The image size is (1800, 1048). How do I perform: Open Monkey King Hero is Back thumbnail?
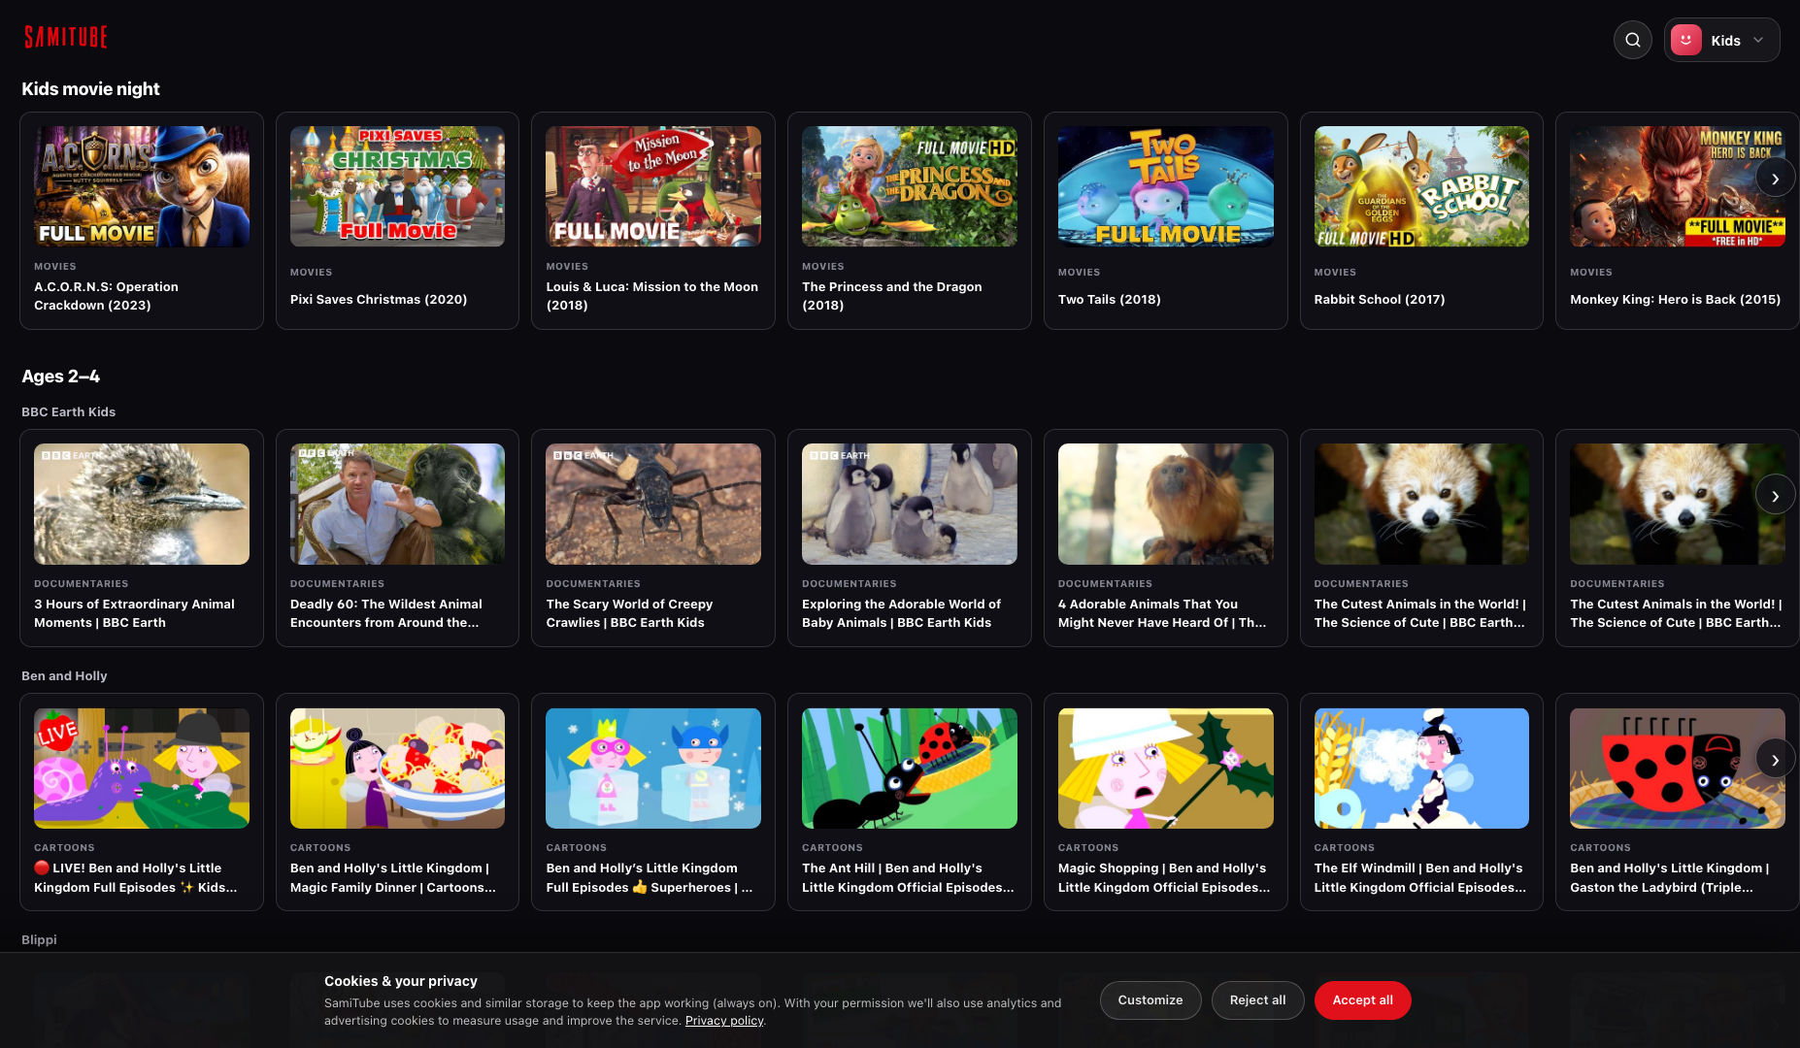pos(1678,186)
